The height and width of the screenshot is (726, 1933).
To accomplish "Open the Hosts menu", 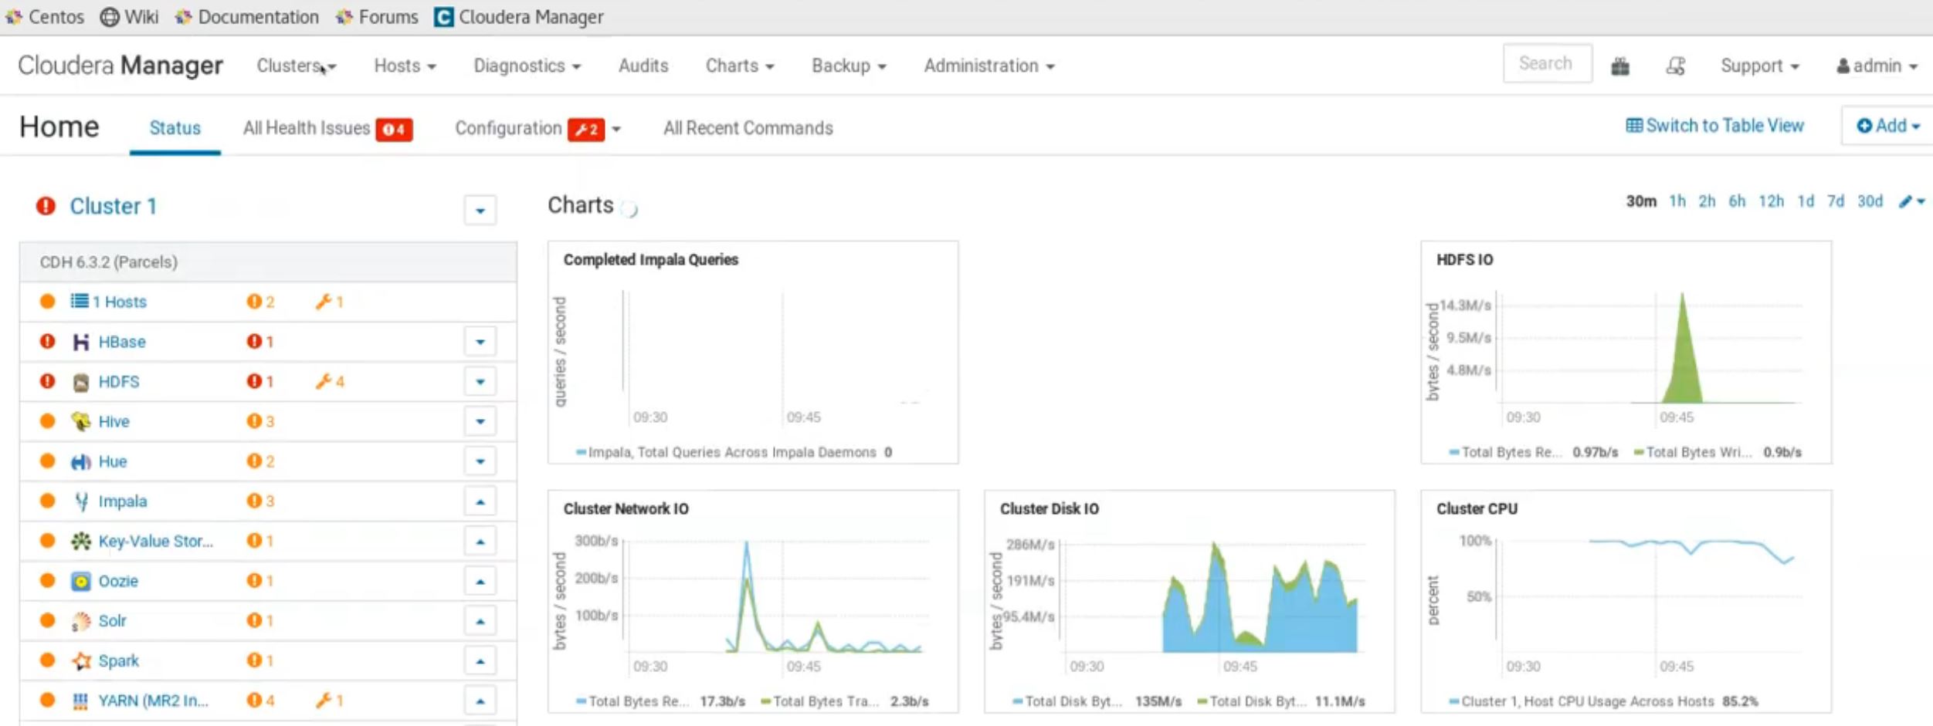I will pos(405,66).
